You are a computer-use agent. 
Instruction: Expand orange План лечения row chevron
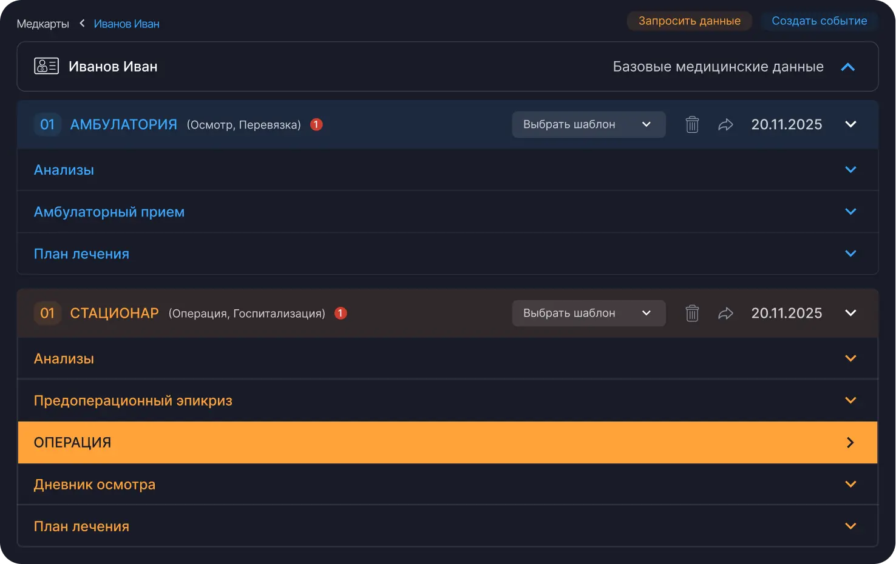click(850, 526)
